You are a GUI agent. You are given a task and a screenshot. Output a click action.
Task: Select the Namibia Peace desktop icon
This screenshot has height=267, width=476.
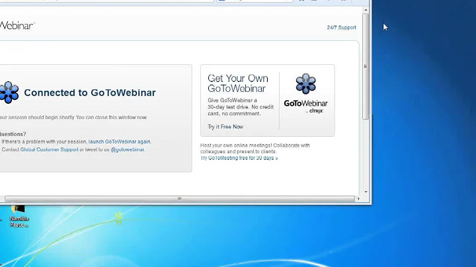click(x=19, y=217)
